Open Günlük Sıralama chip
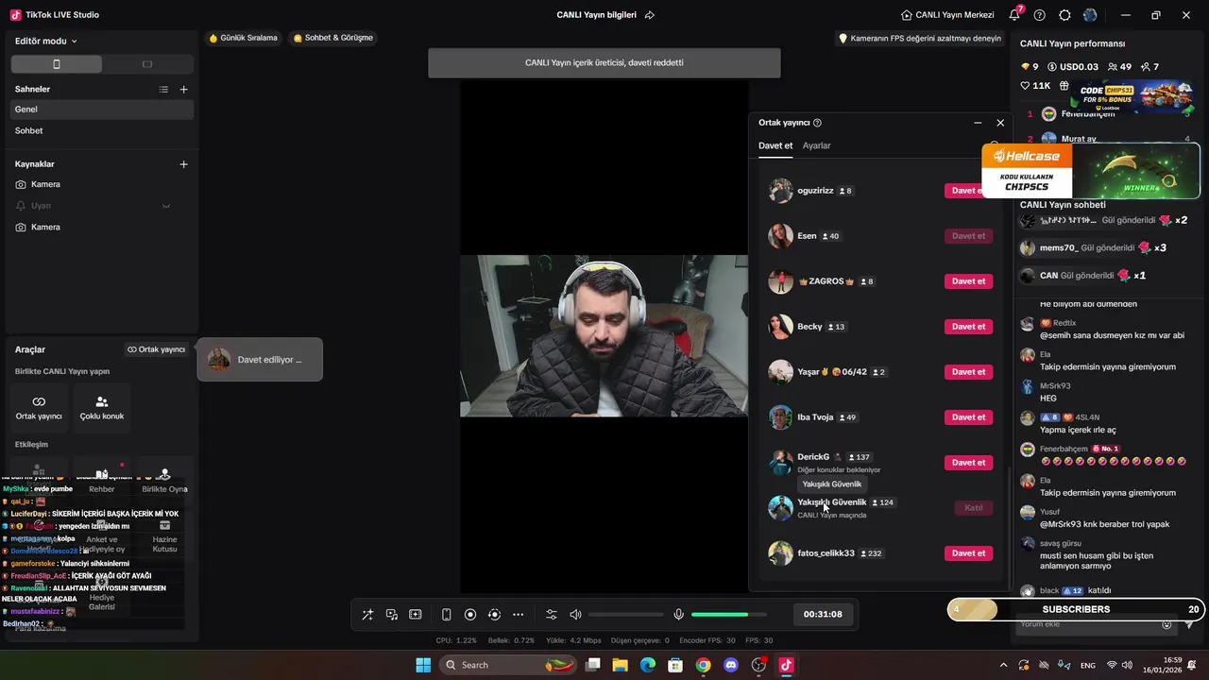This screenshot has width=1209, height=680. coord(244,38)
